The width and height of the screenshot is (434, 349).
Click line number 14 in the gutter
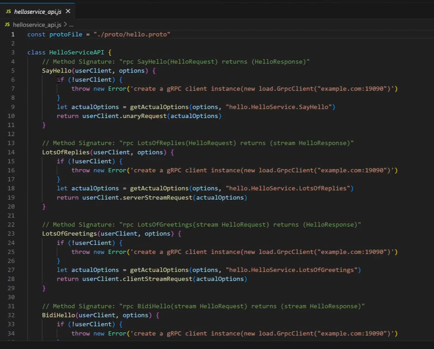(x=11, y=152)
